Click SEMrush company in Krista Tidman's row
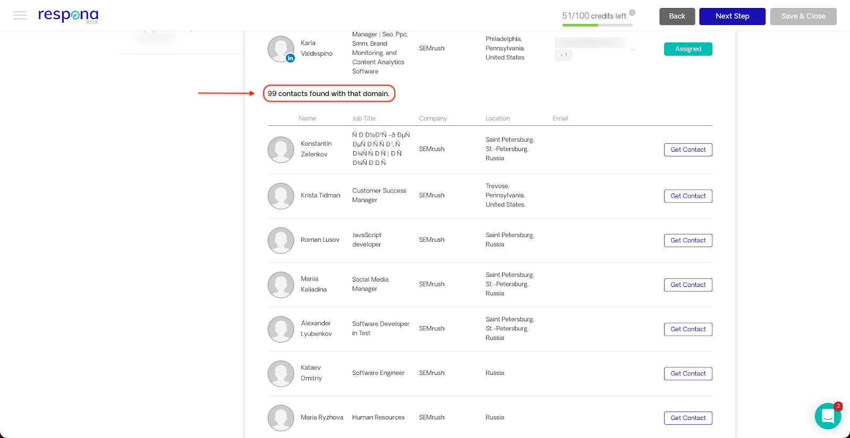This screenshot has height=438, width=850. point(431,195)
